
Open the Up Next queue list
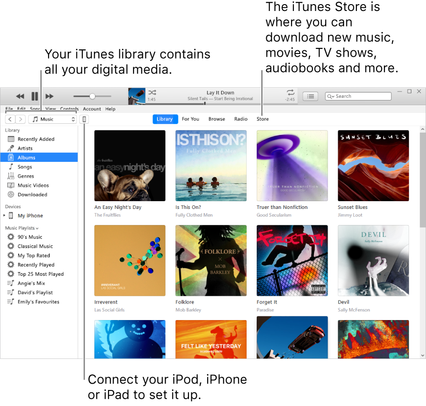tap(310, 96)
